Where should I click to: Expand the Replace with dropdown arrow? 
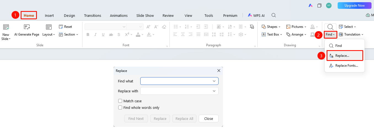pos(214,91)
